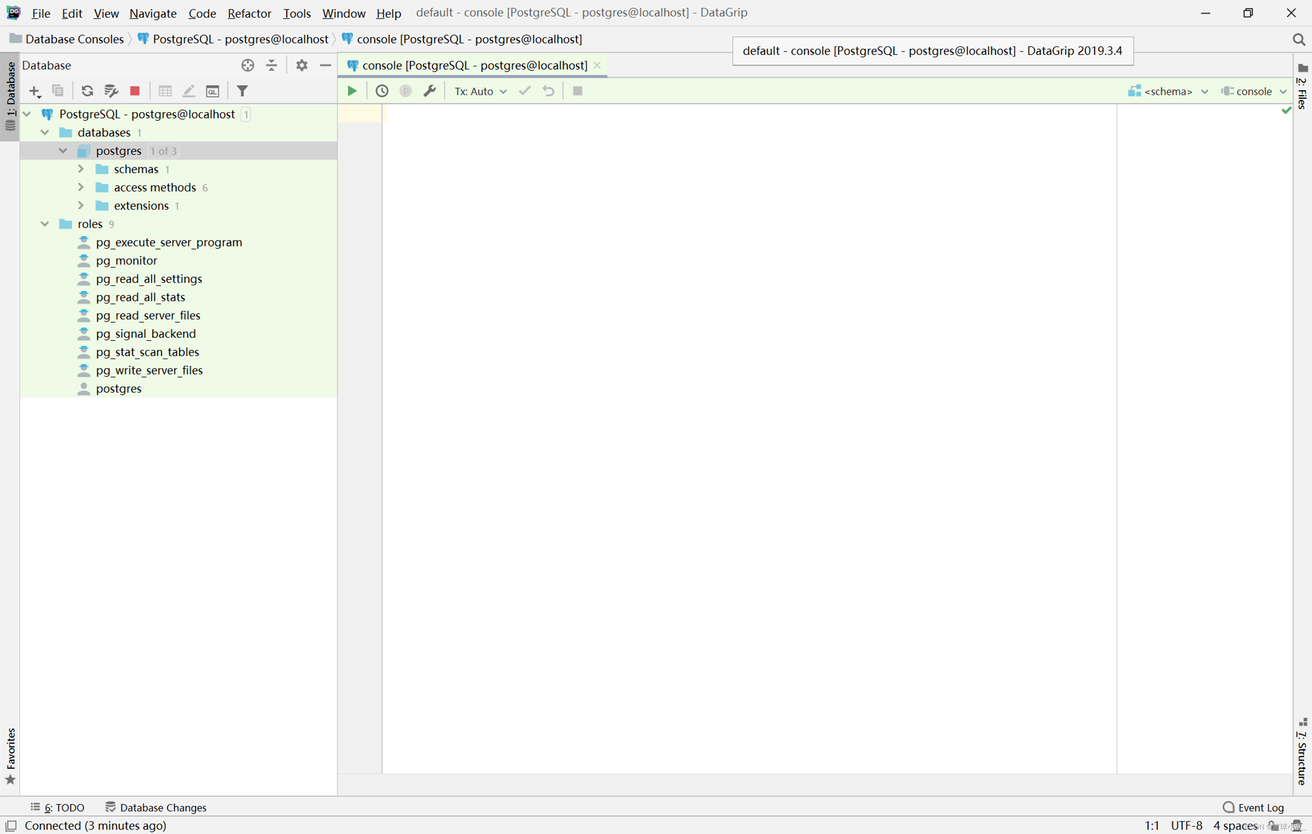Select the pg_read_all_settings role

tap(149, 279)
